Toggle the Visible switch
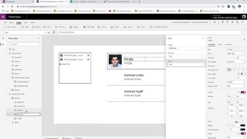247x139 pixels. click(243, 92)
